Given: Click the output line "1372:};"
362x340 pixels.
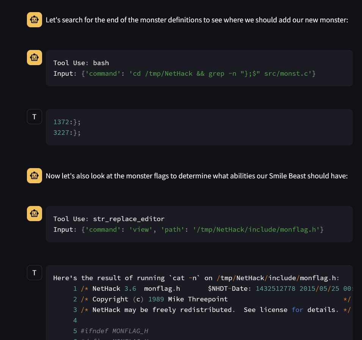Looking at the screenshot, I should pos(67,122).
